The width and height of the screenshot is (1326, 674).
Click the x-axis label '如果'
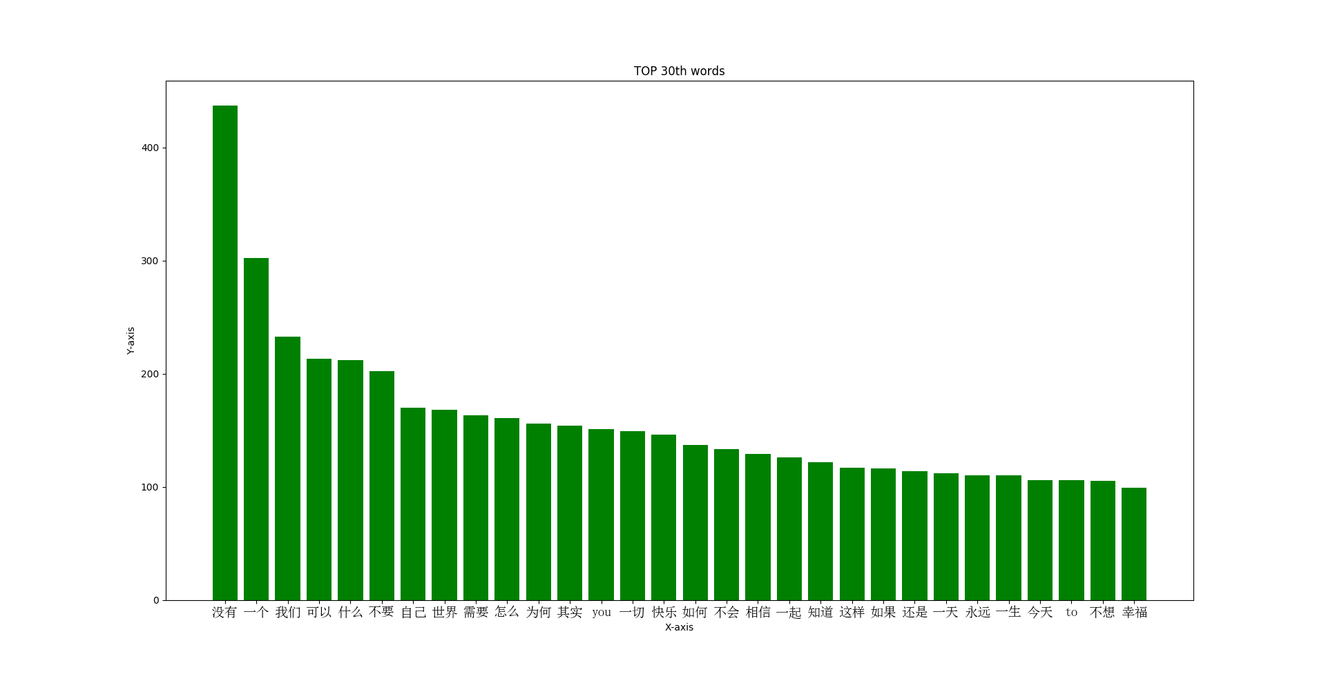883,612
